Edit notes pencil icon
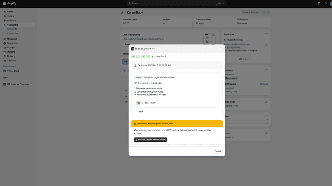332x186 pixels. click(x=267, y=133)
